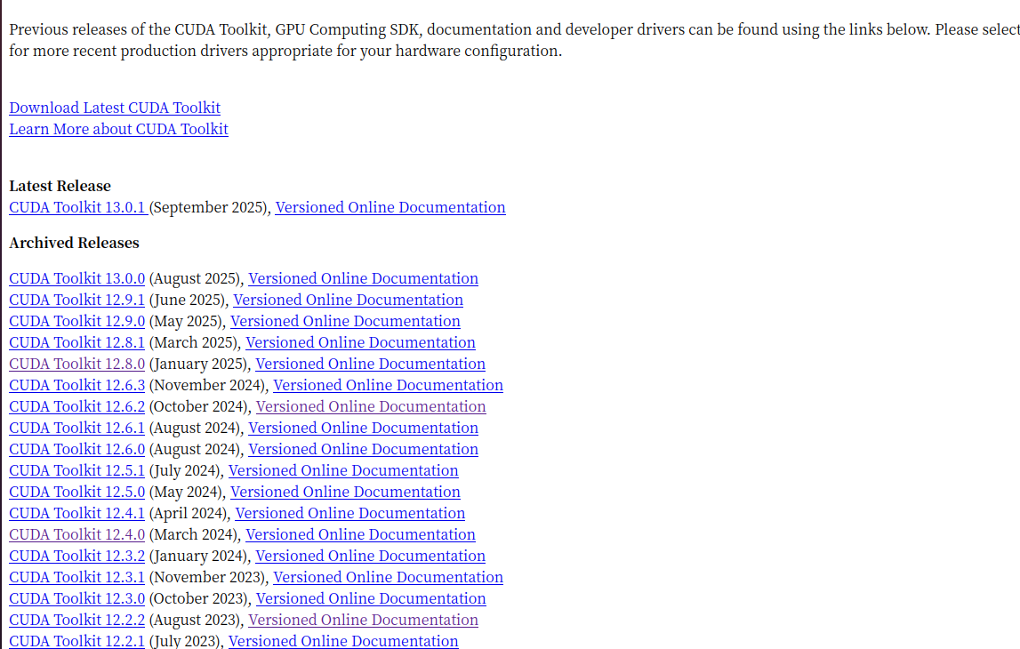This screenshot has height=649, width=1020.
Task: View Versioned Online Documentation for CUDA 12.3.2
Action: [x=370, y=556]
